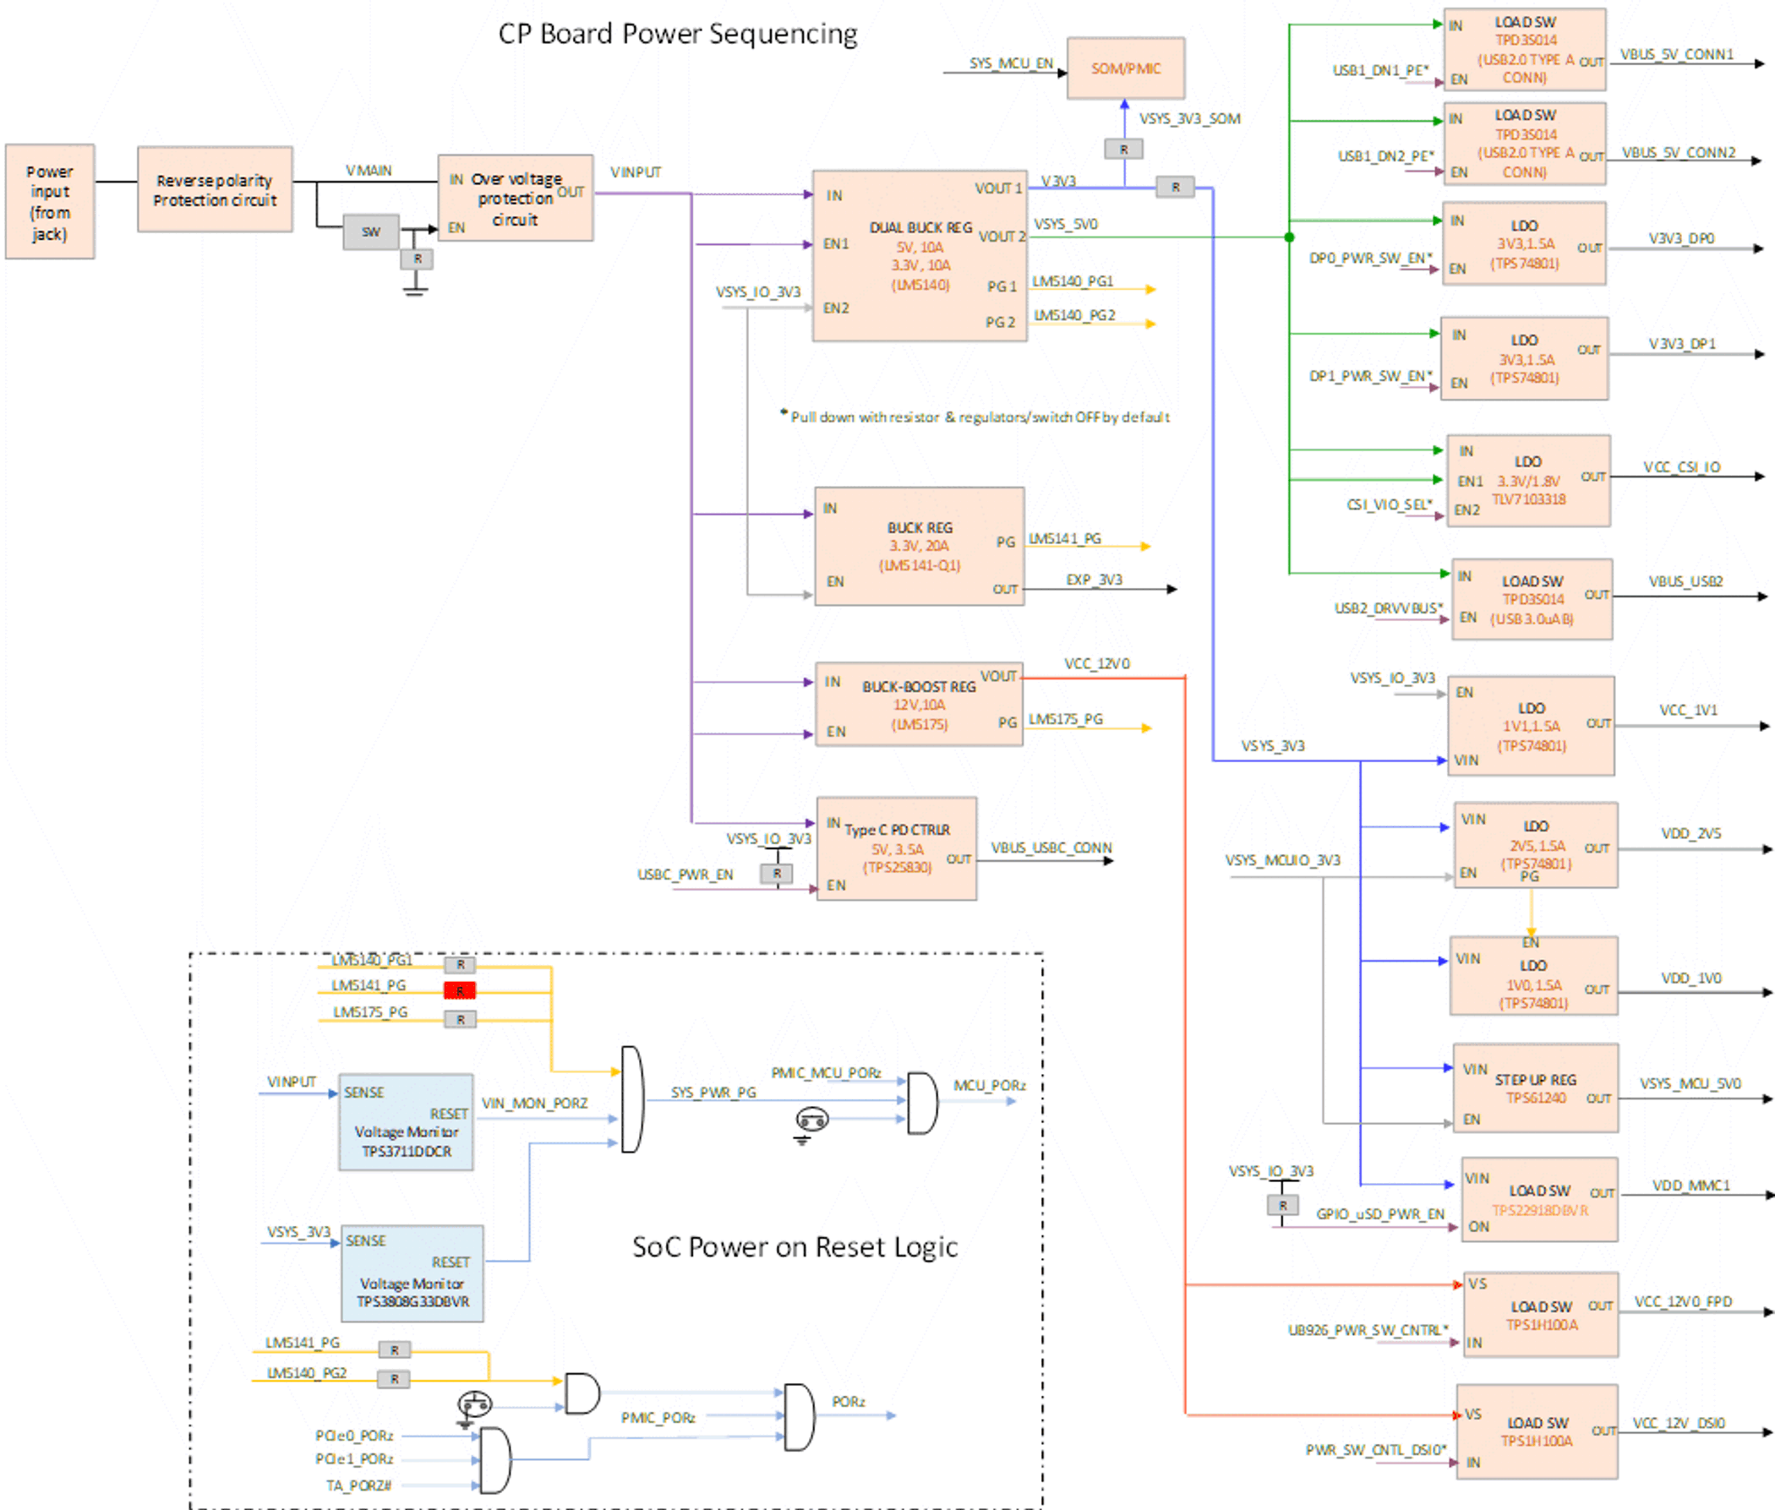This screenshot has height=1510, width=1775.
Task: Select the LDO TLV7103318 block
Action: 1528,480
